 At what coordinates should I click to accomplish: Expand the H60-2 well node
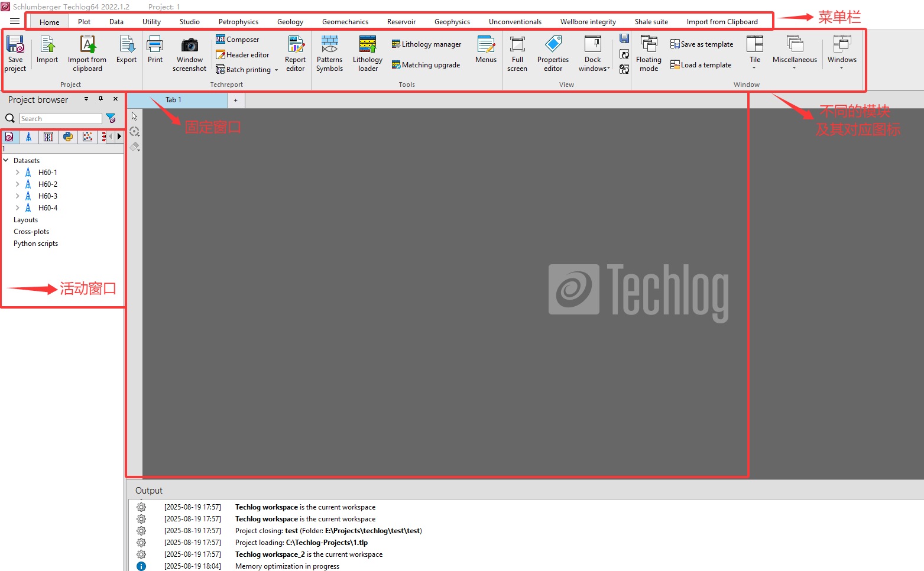click(x=17, y=184)
